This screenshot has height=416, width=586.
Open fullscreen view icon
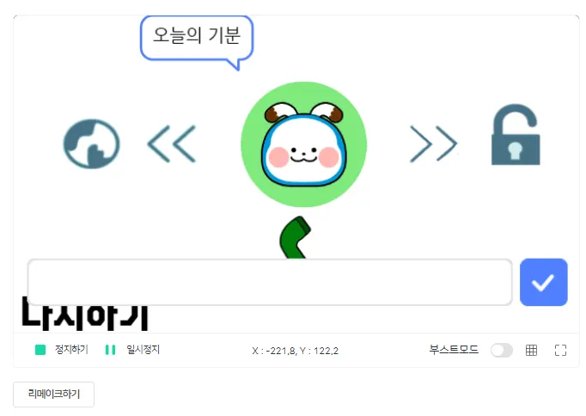[560, 350]
